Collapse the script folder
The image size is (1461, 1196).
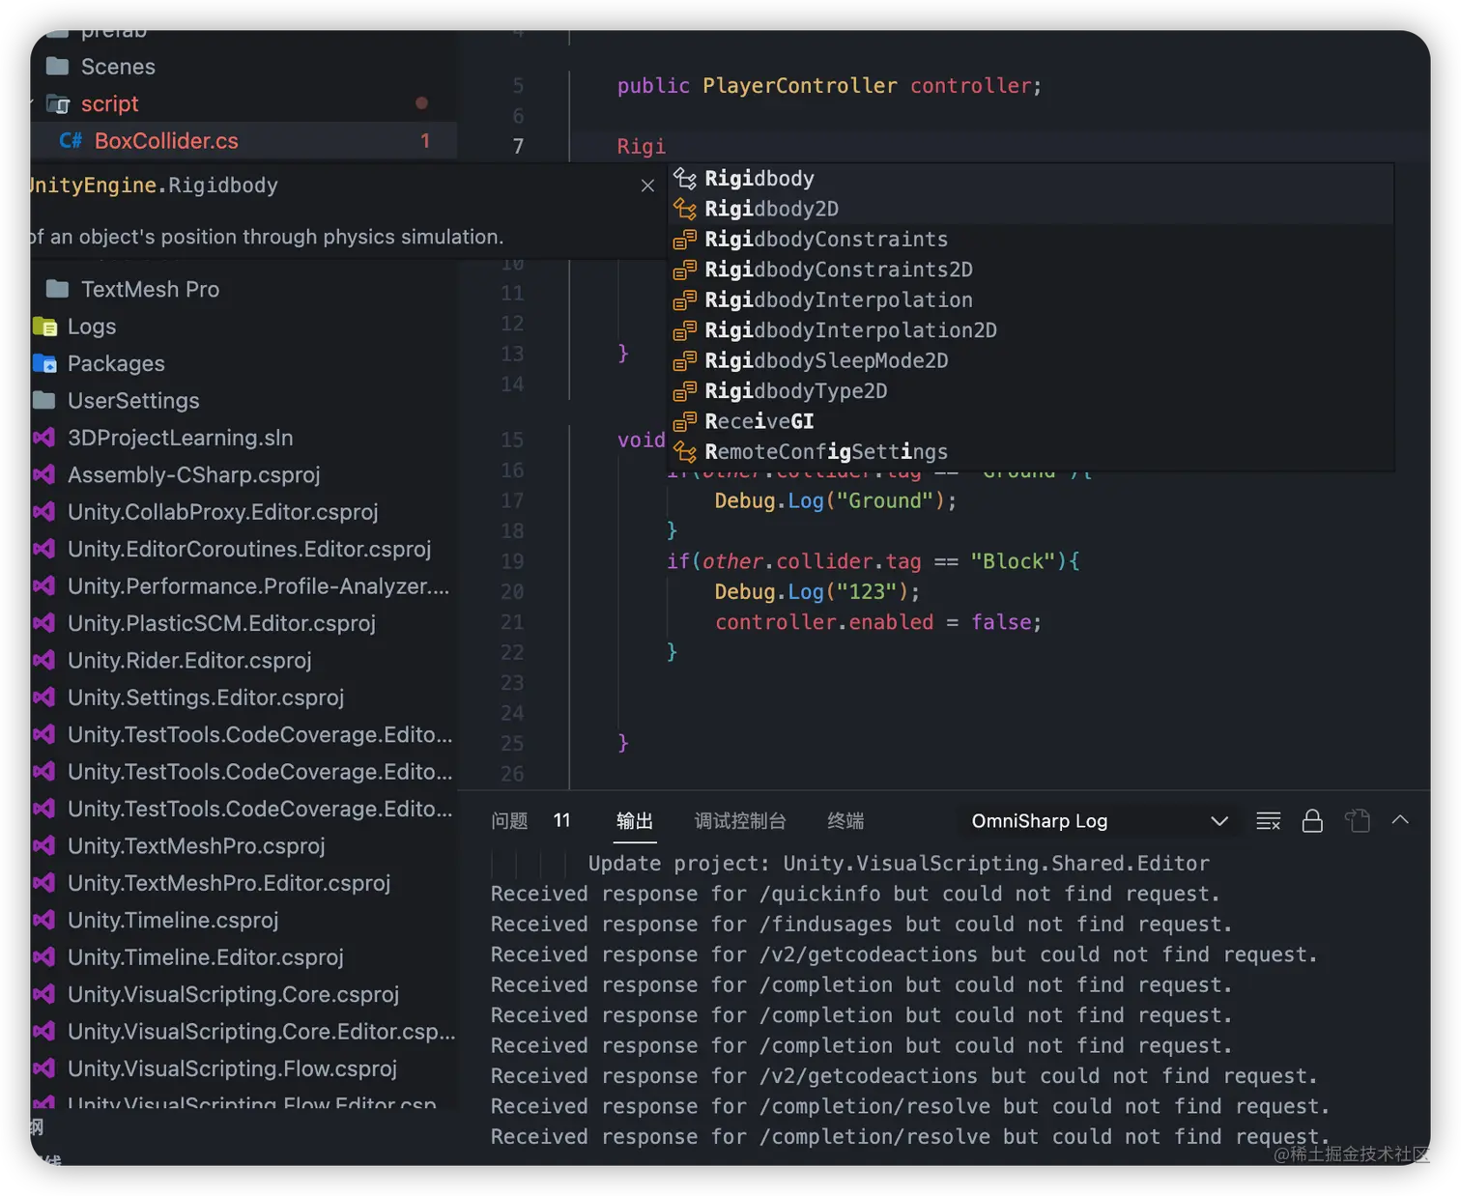(243, 103)
